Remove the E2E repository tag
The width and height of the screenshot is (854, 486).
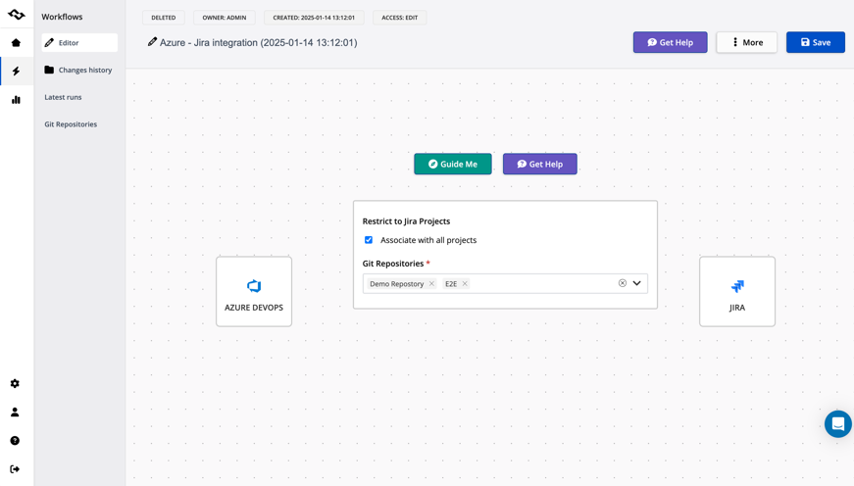click(465, 283)
